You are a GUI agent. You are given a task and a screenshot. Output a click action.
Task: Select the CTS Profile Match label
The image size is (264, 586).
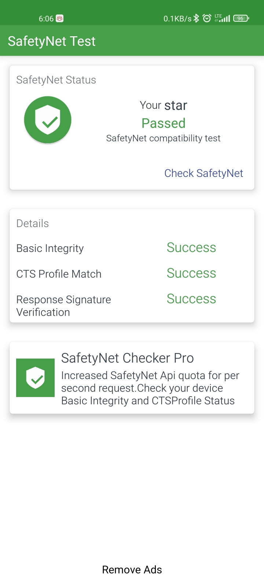[x=59, y=274]
